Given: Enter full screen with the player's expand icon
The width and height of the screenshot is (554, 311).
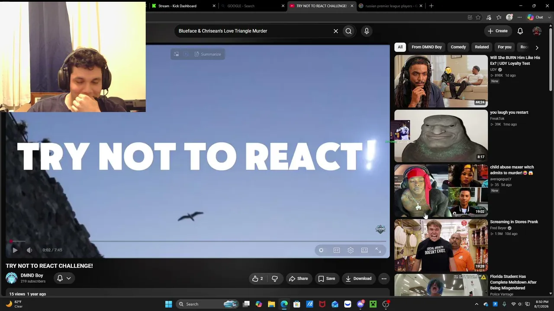Looking at the screenshot, I should pos(378,250).
